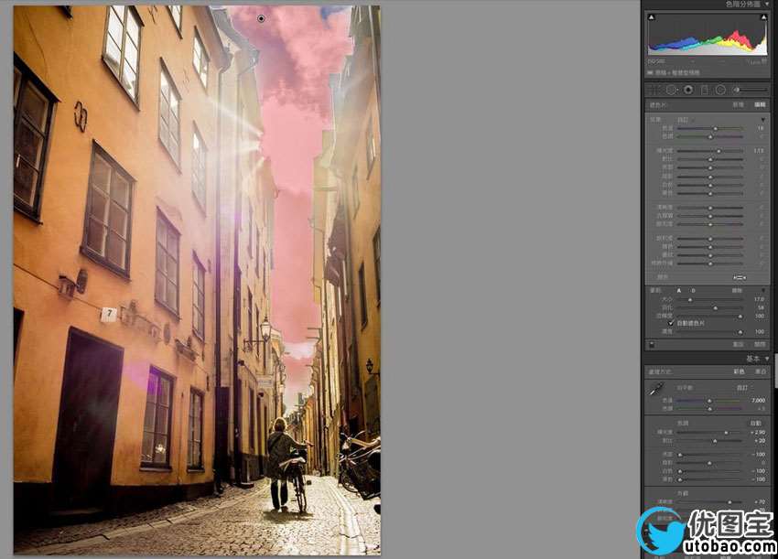Select the Spot Removal tool icon
This screenshot has height=559, width=778.
point(671,90)
